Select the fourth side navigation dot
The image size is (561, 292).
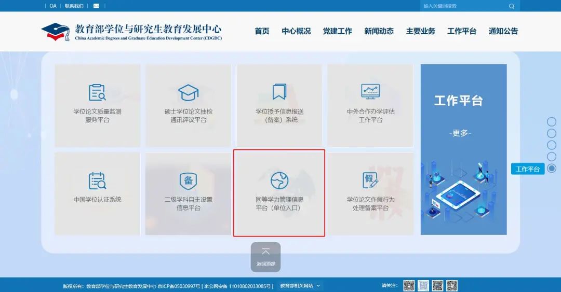coord(552,156)
